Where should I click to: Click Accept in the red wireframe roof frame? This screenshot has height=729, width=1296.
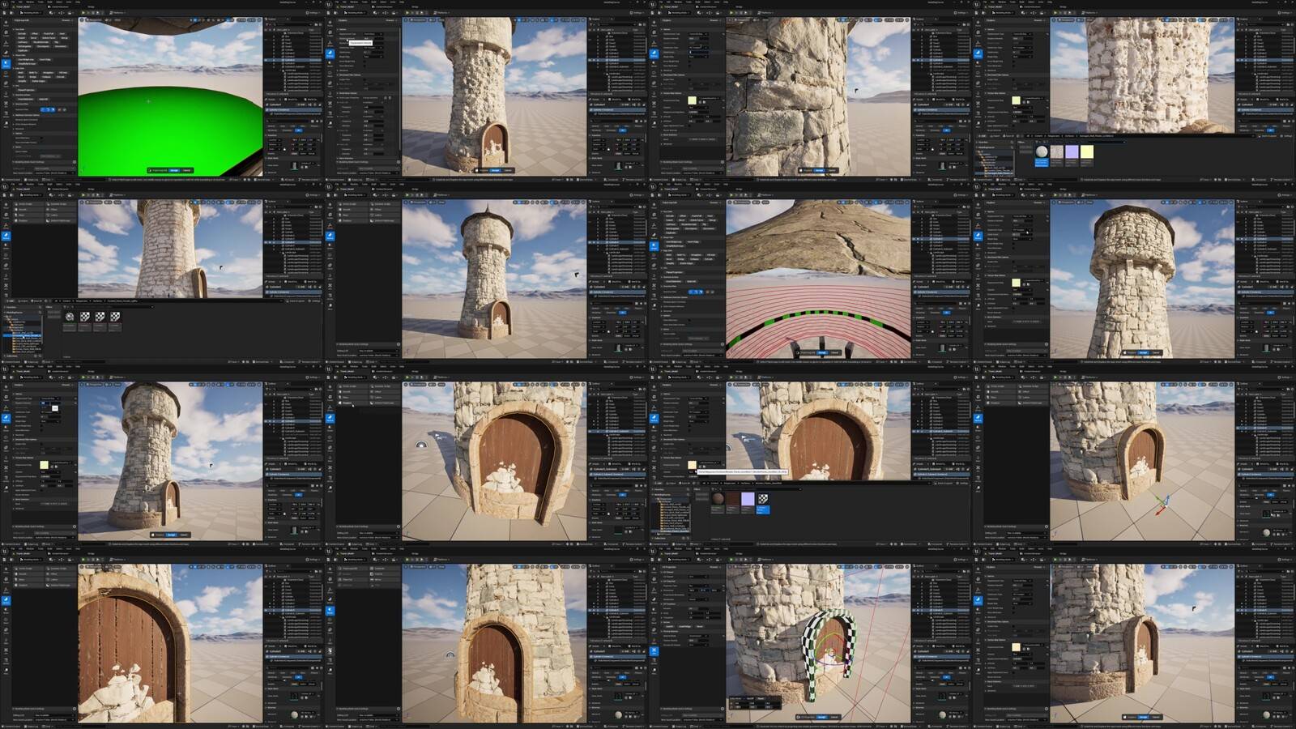821,352
